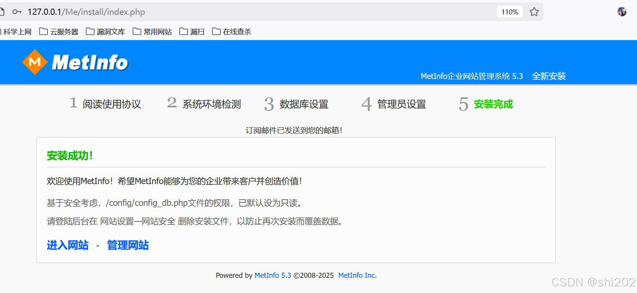The image size is (637, 293).
Task: Bookmark this page with the star icon
Action: tap(534, 12)
